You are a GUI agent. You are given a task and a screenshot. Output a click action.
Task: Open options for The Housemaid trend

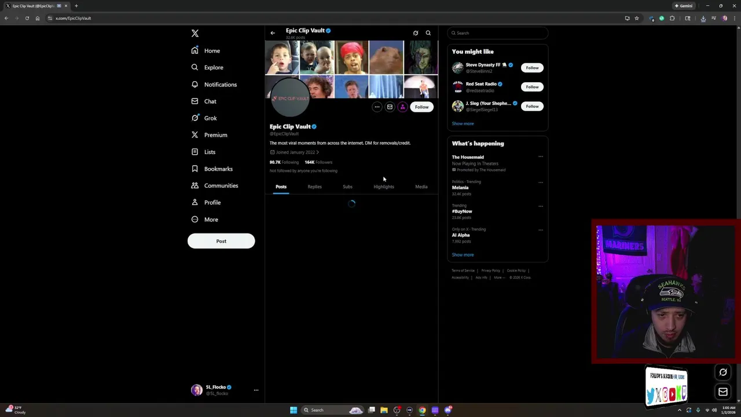tap(541, 156)
